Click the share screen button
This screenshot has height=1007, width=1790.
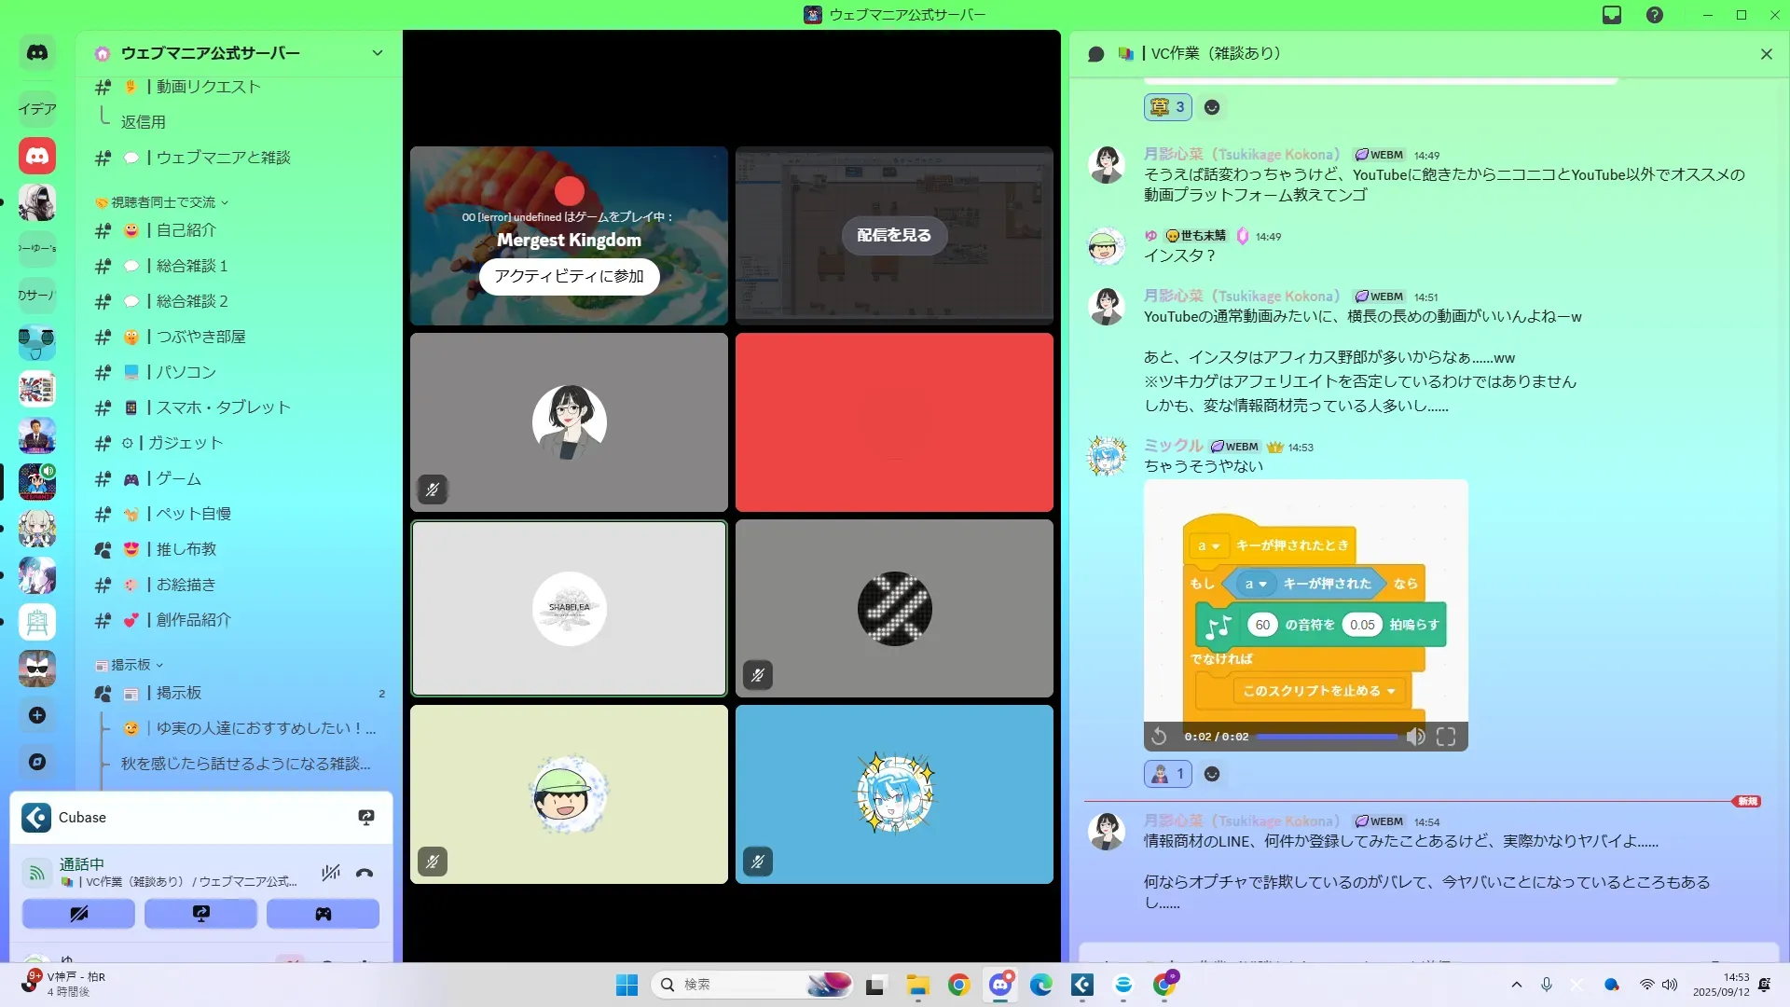[200, 914]
